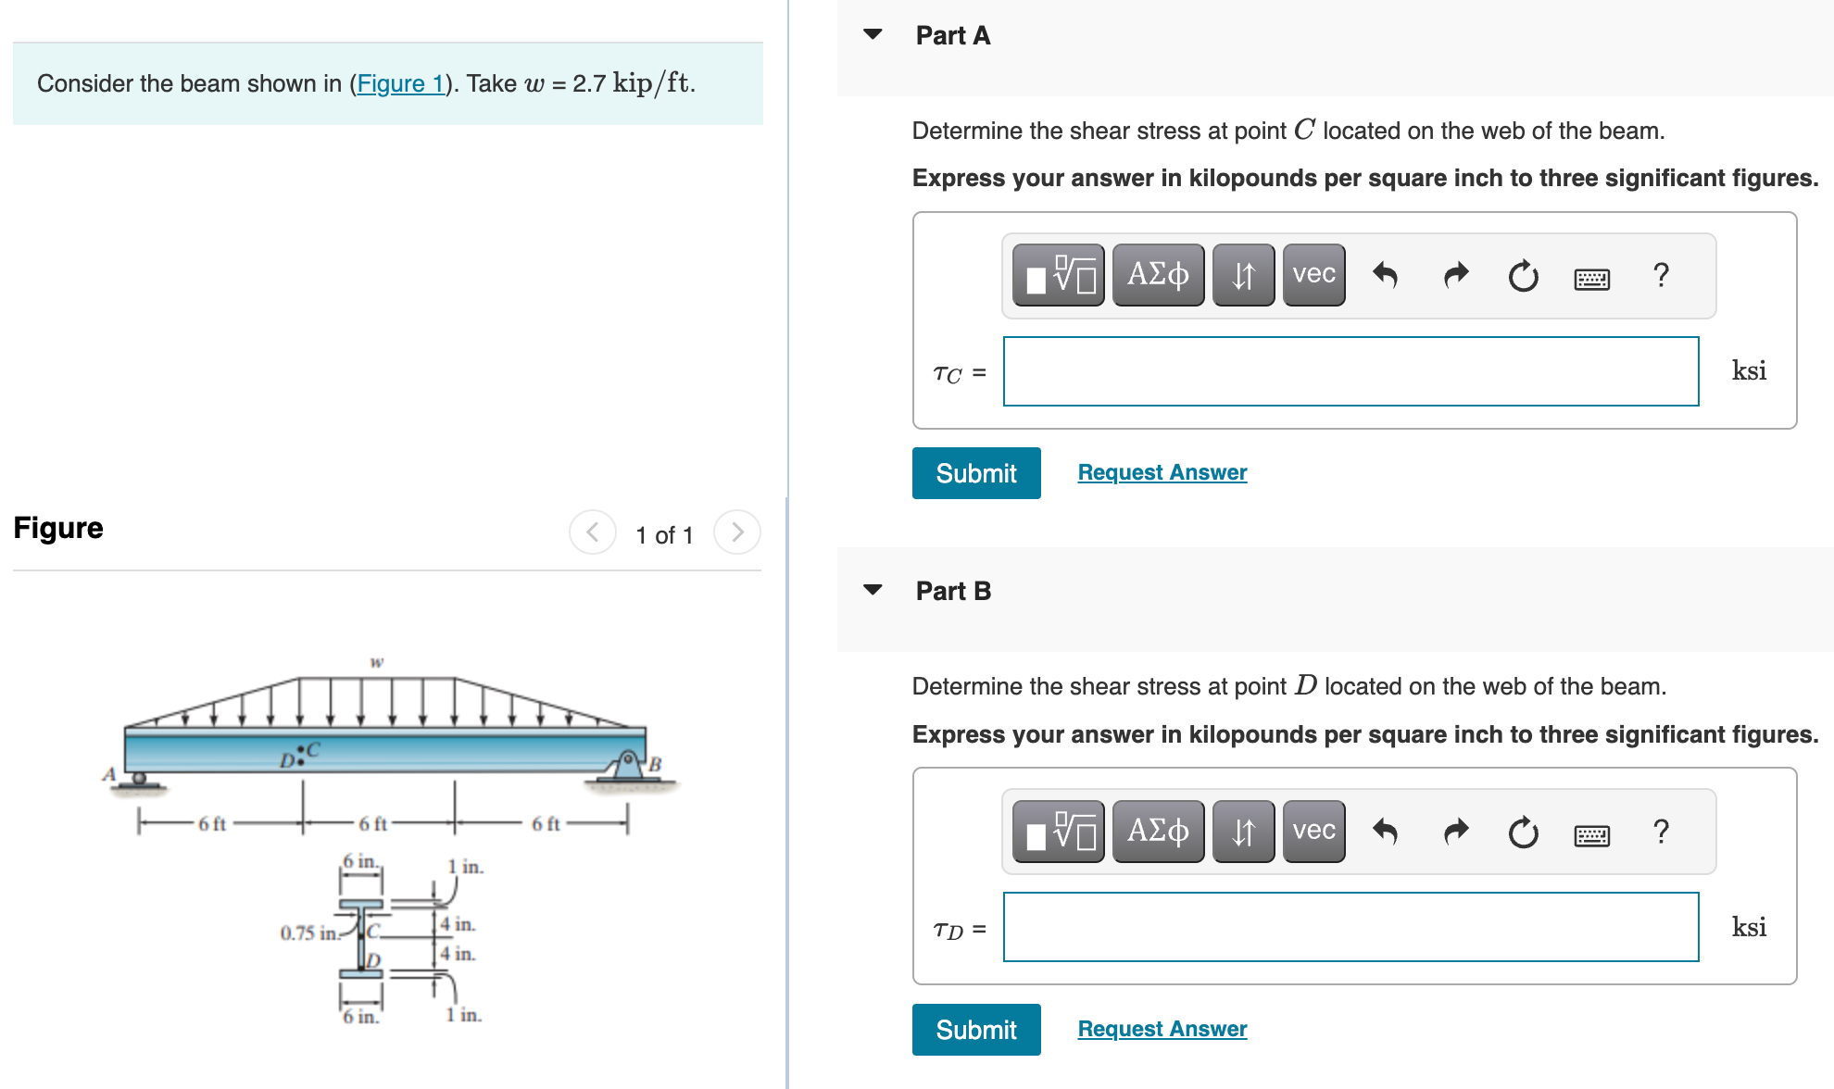The image size is (1834, 1089).
Task: Redo the entry using Part B toolbar
Action: tap(1454, 832)
